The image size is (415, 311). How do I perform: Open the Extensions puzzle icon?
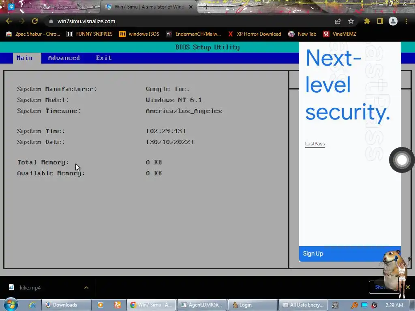[x=367, y=21]
